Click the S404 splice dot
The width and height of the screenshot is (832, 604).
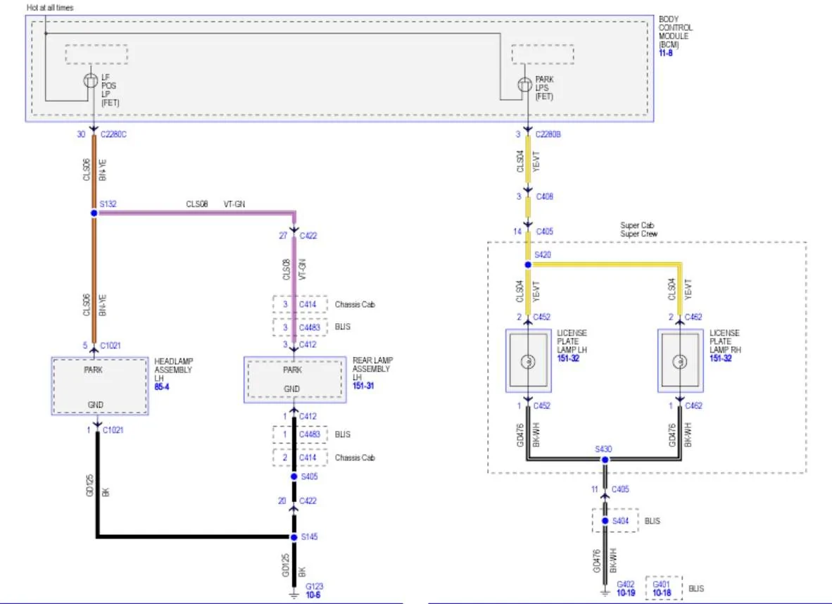[605, 521]
